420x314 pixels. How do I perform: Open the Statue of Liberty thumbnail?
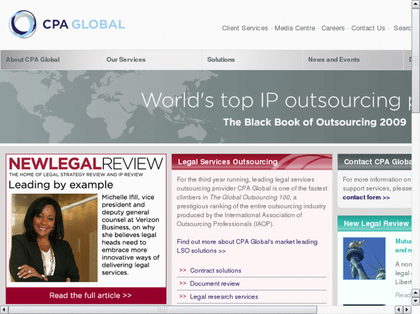[x=365, y=259]
